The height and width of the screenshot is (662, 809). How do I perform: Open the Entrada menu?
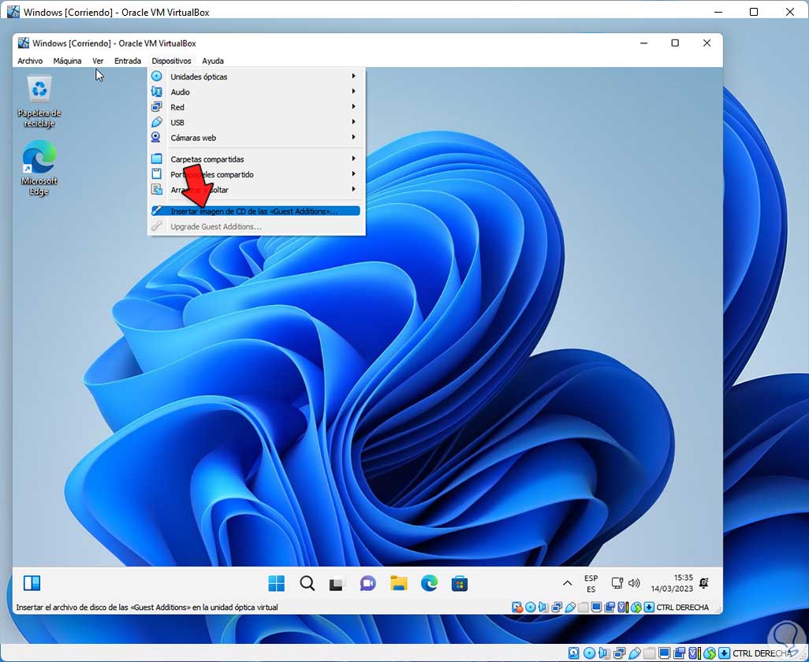(128, 61)
